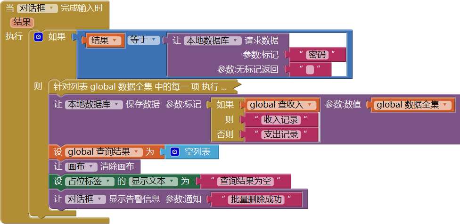Open the global 查收入 variable dropdown
Screen dimensions: 460x224
tap(281, 105)
